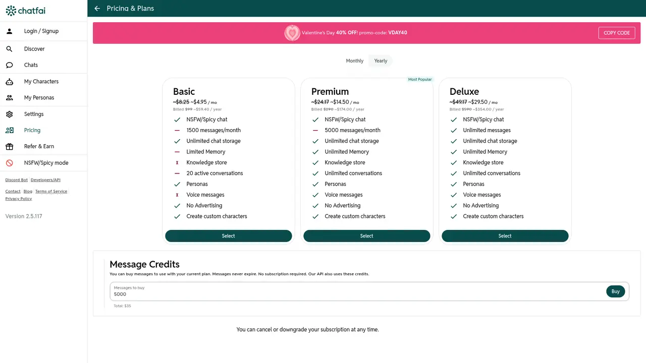This screenshot has height=363, width=646.
Task: Click the Pricing icon in sidebar
Action: tap(9, 130)
